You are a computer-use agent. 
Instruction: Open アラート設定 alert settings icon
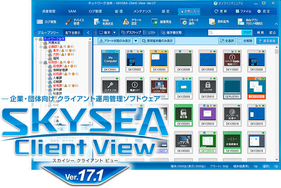133,21
